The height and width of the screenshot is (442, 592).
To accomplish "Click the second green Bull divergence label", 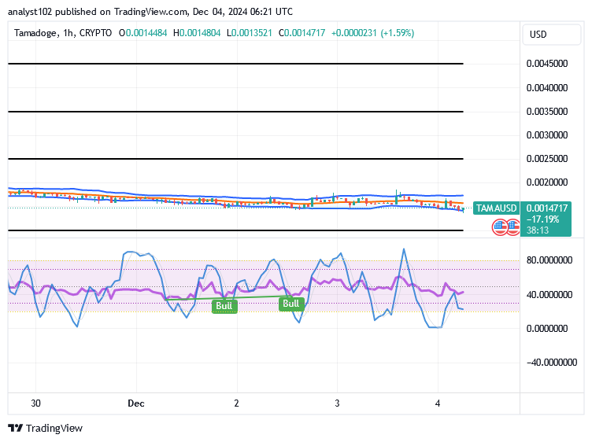I will point(291,304).
